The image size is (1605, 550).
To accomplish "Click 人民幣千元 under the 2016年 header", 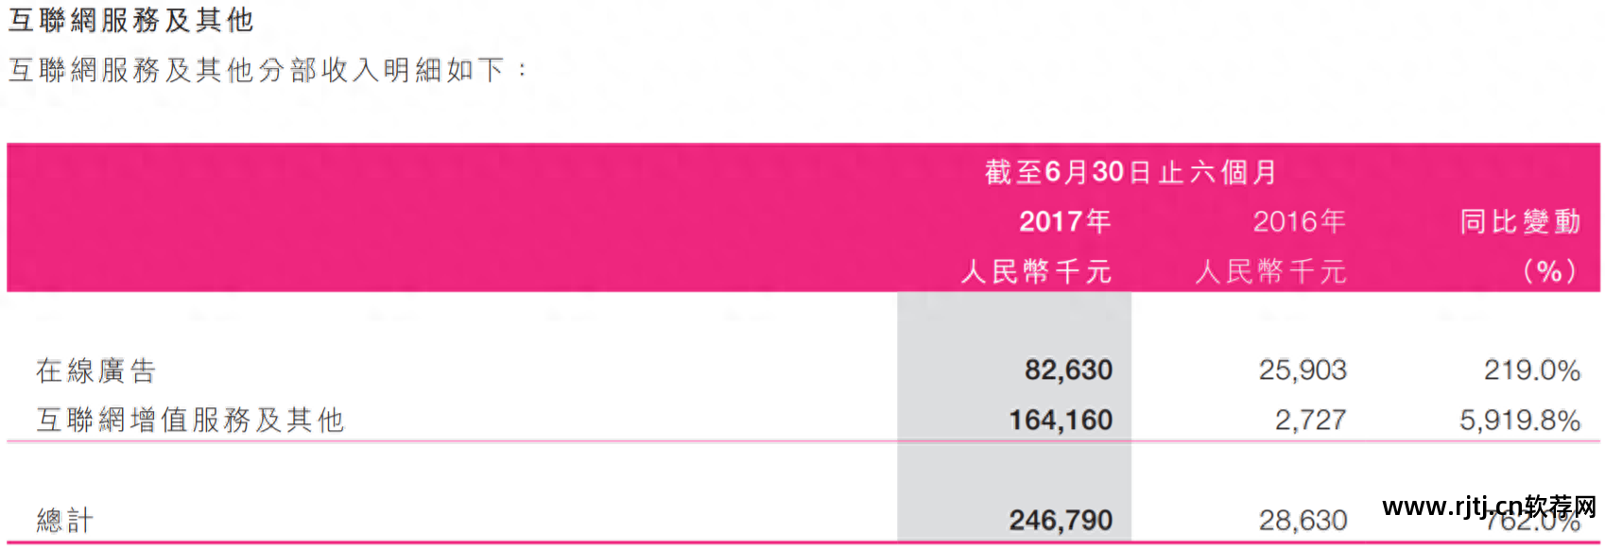I will 1270,272.
